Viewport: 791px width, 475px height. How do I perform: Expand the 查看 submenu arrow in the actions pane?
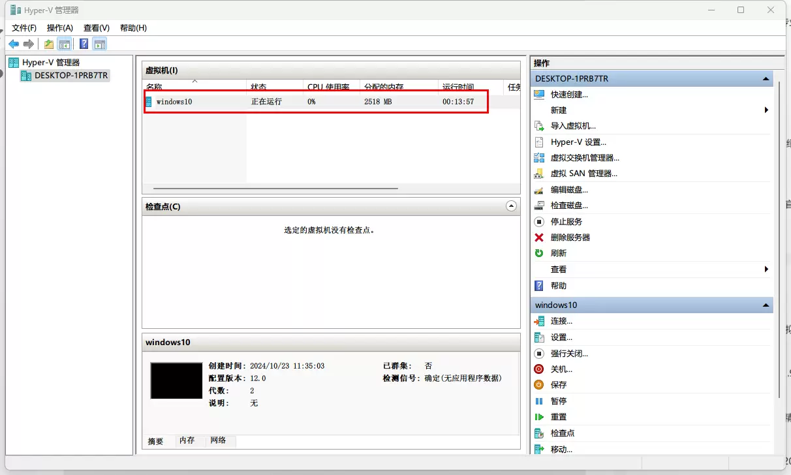(767, 269)
